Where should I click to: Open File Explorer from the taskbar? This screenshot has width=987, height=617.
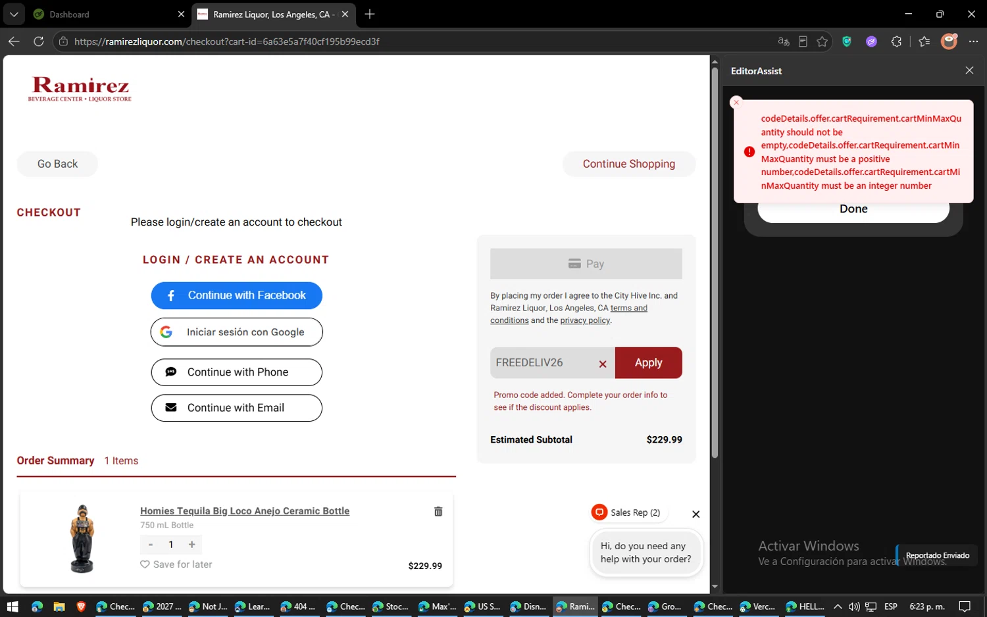(x=59, y=606)
